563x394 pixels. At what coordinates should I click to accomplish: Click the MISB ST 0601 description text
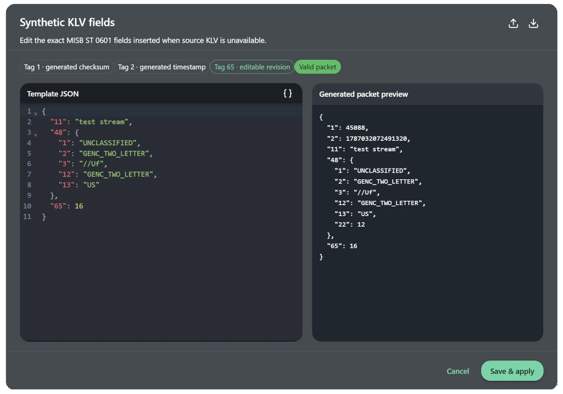(143, 41)
